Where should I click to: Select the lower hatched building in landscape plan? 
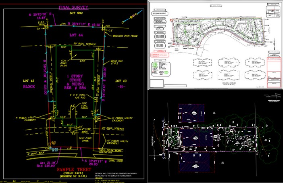[x=196, y=162]
